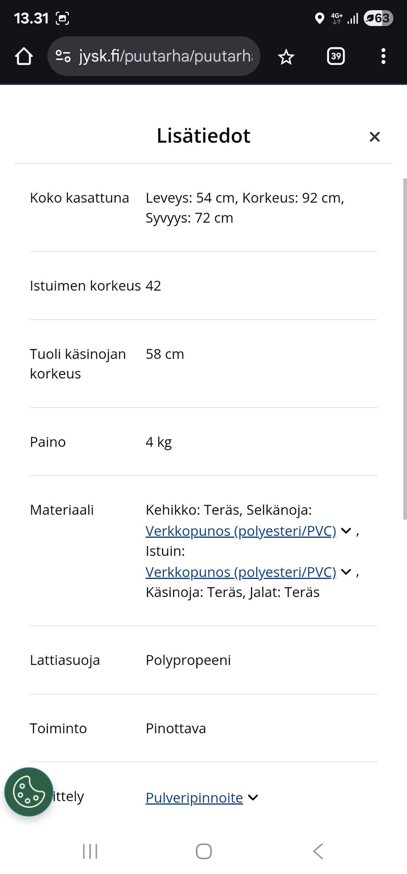Tap the recent apps navigation icon
The height and width of the screenshot is (874, 407).
click(x=89, y=851)
